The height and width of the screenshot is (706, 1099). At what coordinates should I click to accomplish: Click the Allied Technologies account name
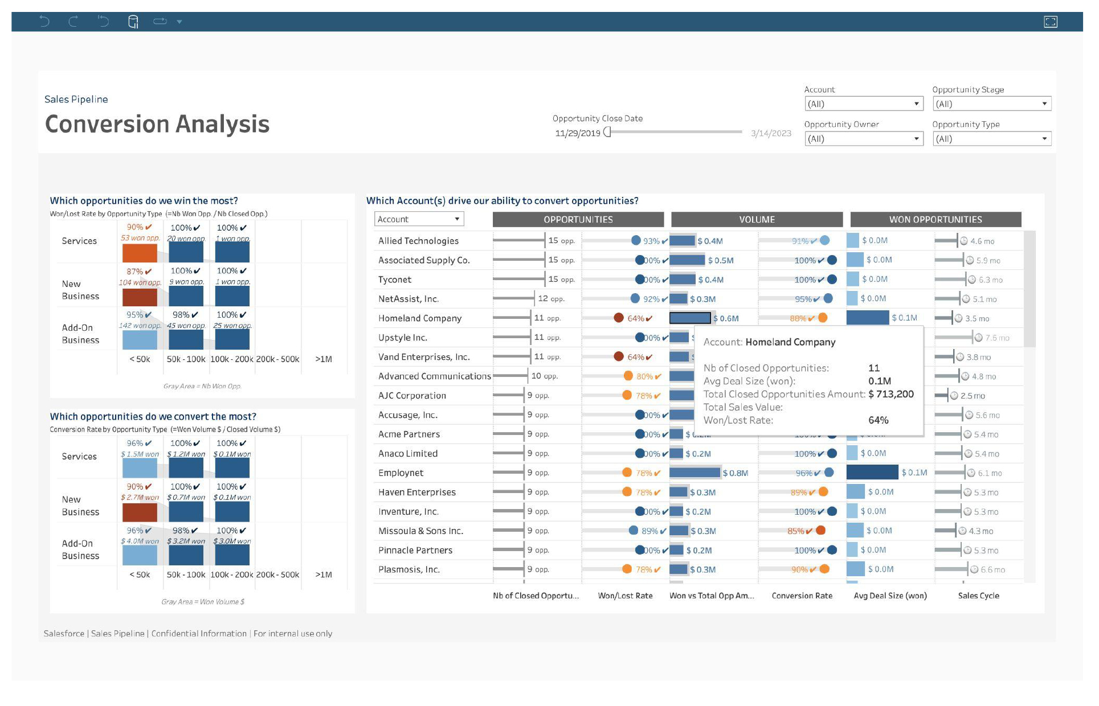418,241
